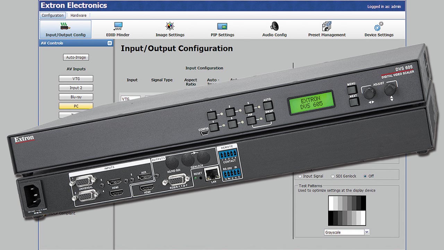Open PIP Settings
This screenshot has height=250, width=444.
[x=222, y=29]
